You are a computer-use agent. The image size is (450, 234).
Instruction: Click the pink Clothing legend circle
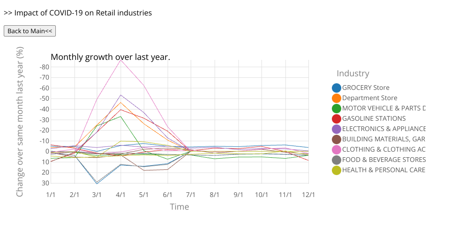pos(337,149)
